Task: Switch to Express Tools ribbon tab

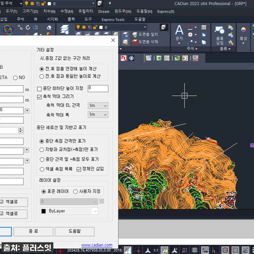Action: click(x=113, y=20)
